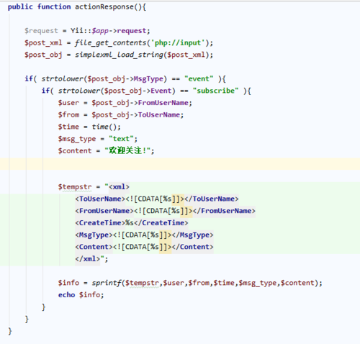Place cursor on the highlighted empty line
Image resolution: width=360 pixels, height=344 pixels.
point(180,164)
